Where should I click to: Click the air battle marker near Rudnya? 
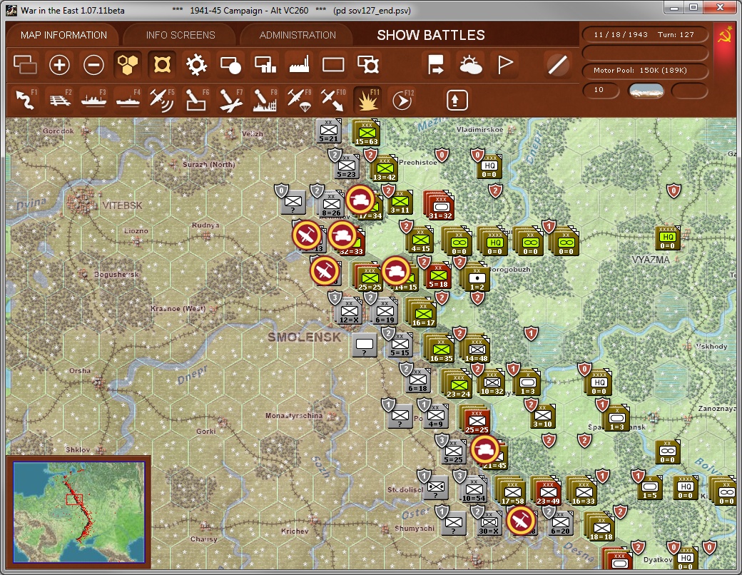307,235
